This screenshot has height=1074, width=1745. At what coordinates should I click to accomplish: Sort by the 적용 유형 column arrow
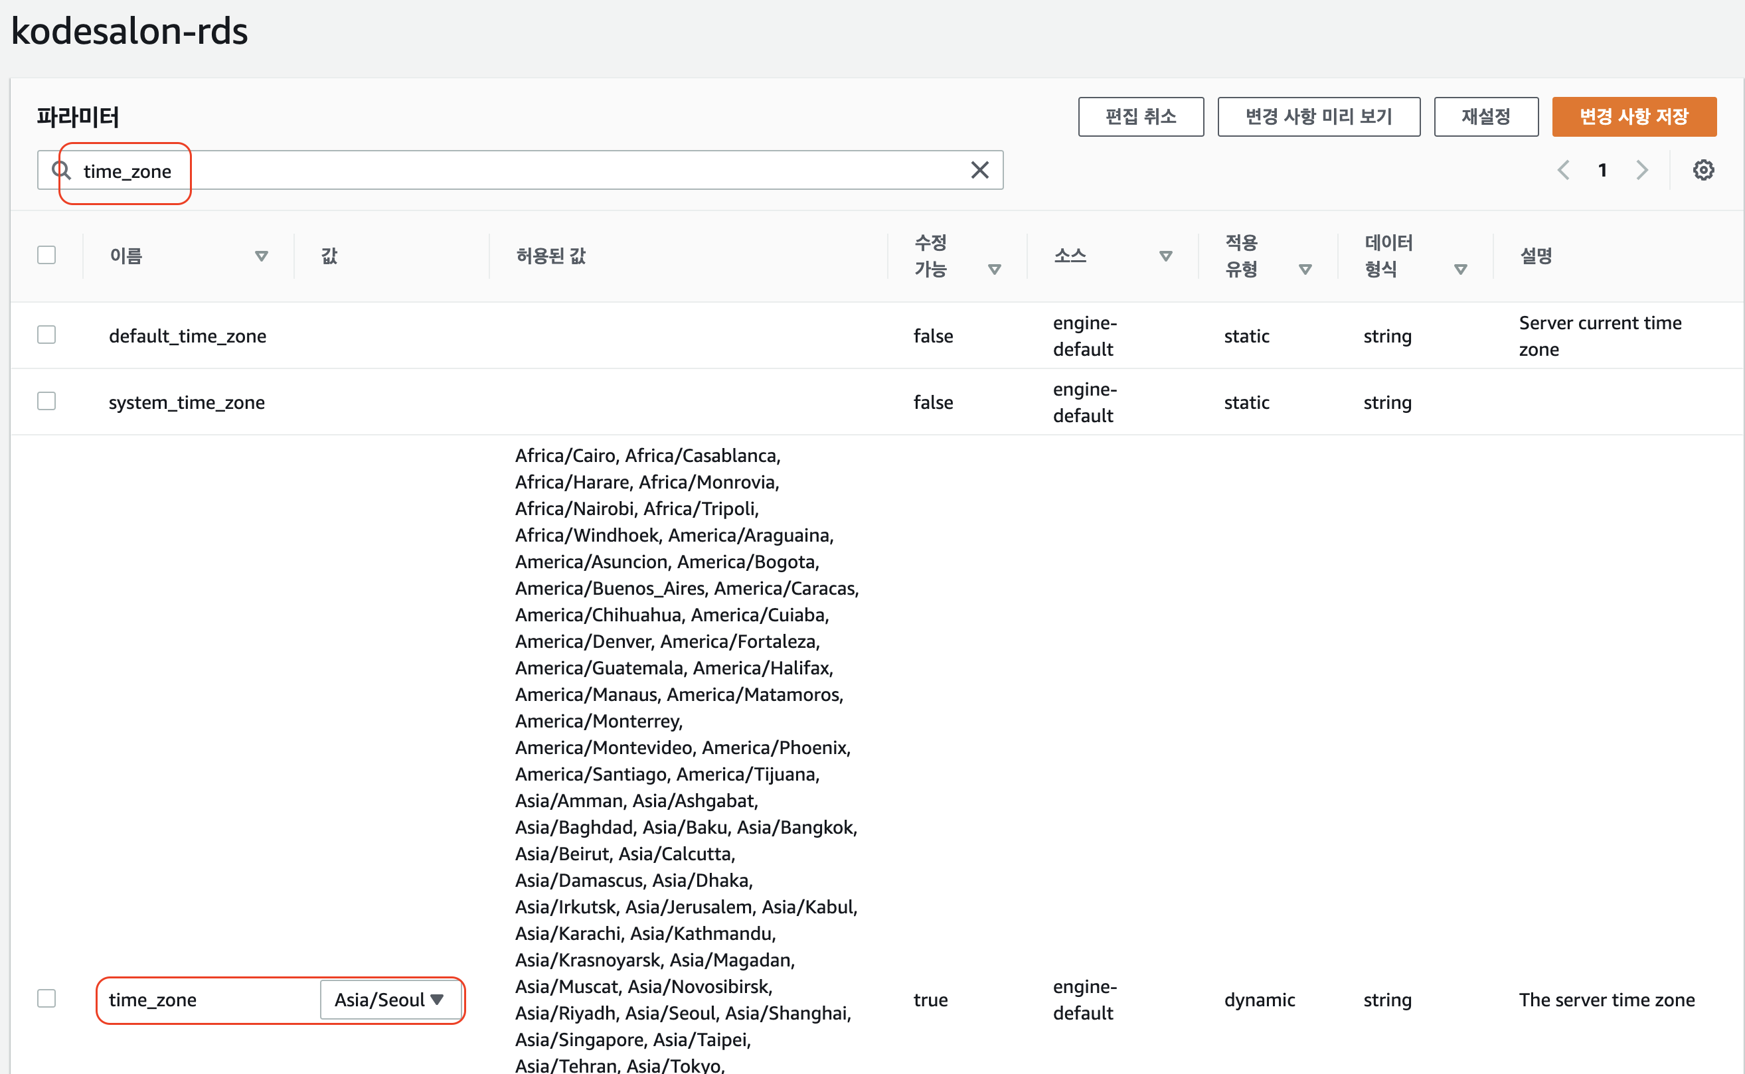[1305, 269]
